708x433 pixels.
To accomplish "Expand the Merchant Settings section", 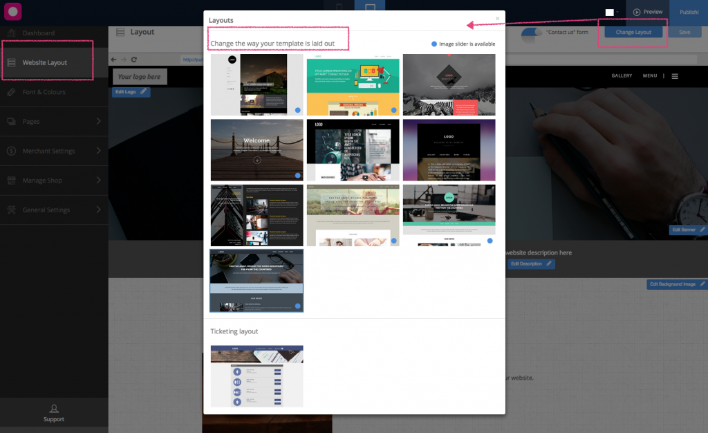I will pos(47,151).
